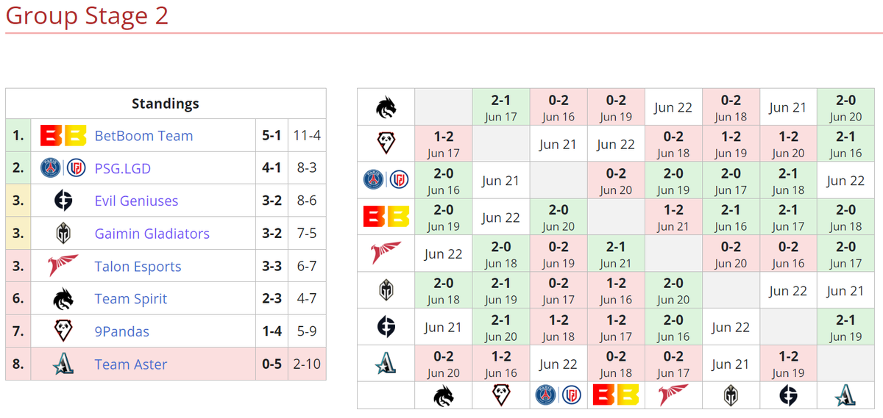Click the Team Aster logo in standings
883x418 pixels.
coord(63,364)
